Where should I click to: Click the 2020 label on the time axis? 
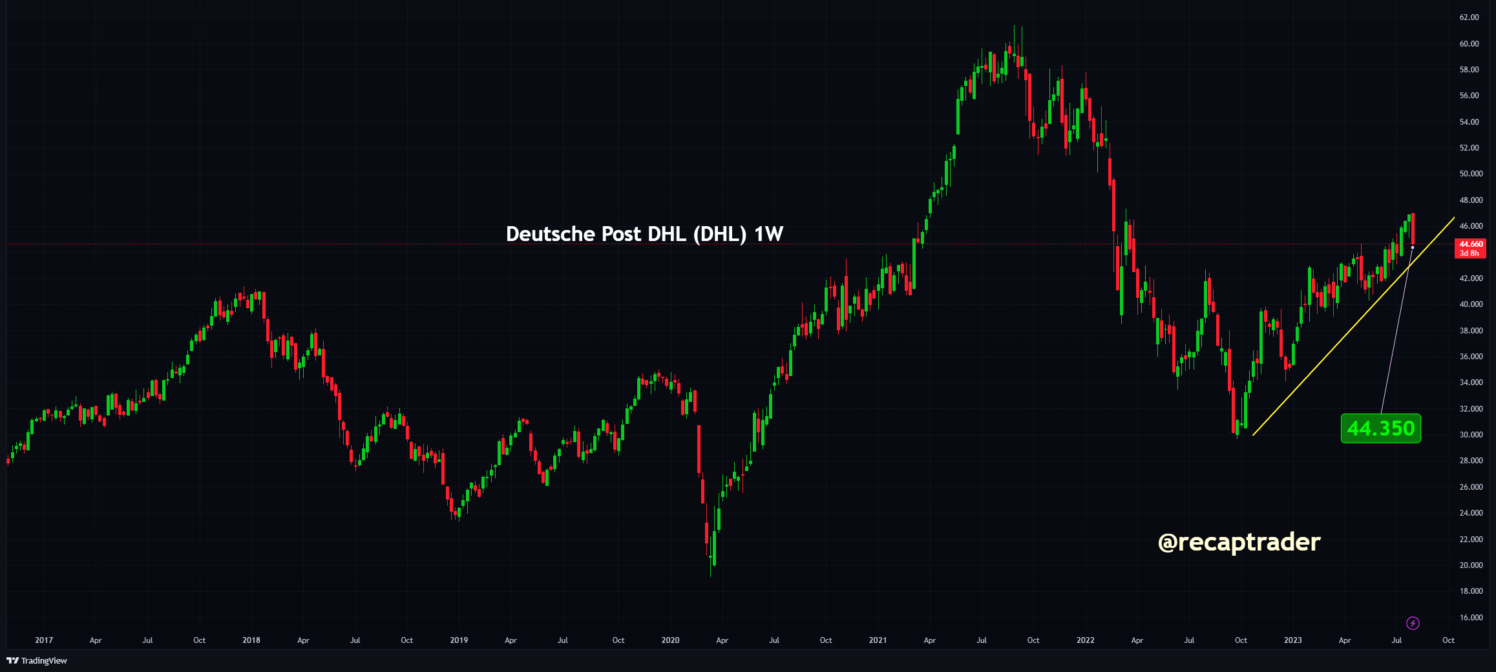point(671,640)
